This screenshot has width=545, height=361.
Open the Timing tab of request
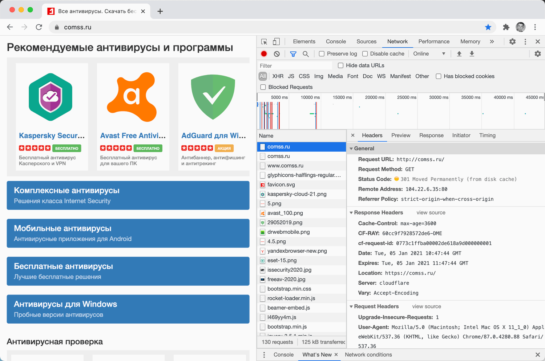487,135
